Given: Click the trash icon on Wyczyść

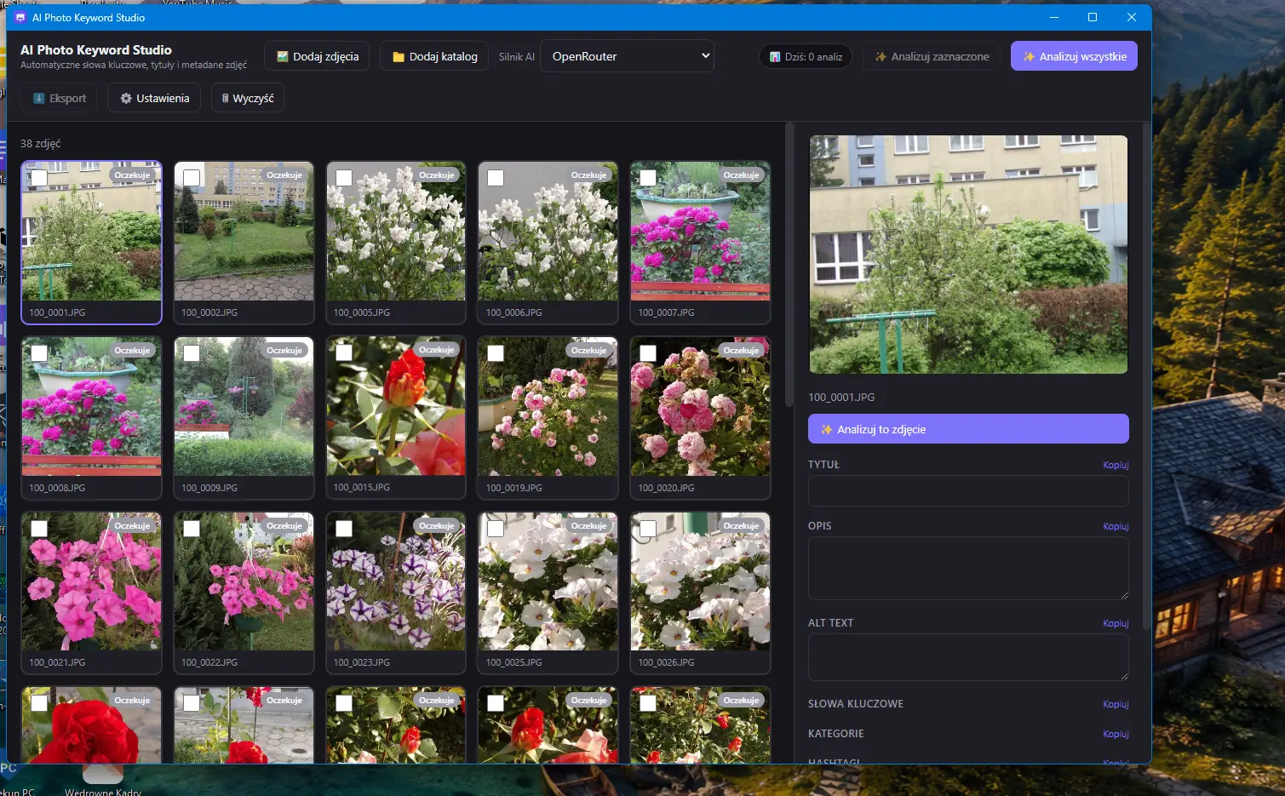Looking at the screenshot, I should click(226, 99).
